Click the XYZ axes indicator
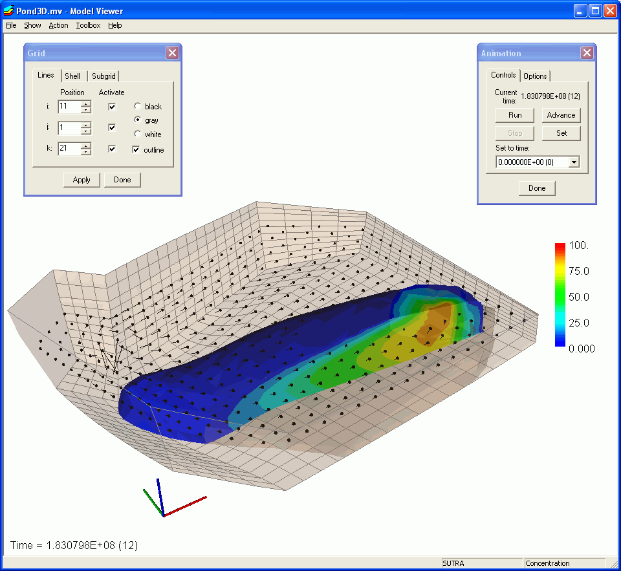621x571 pixels. (x=174, y=498)
